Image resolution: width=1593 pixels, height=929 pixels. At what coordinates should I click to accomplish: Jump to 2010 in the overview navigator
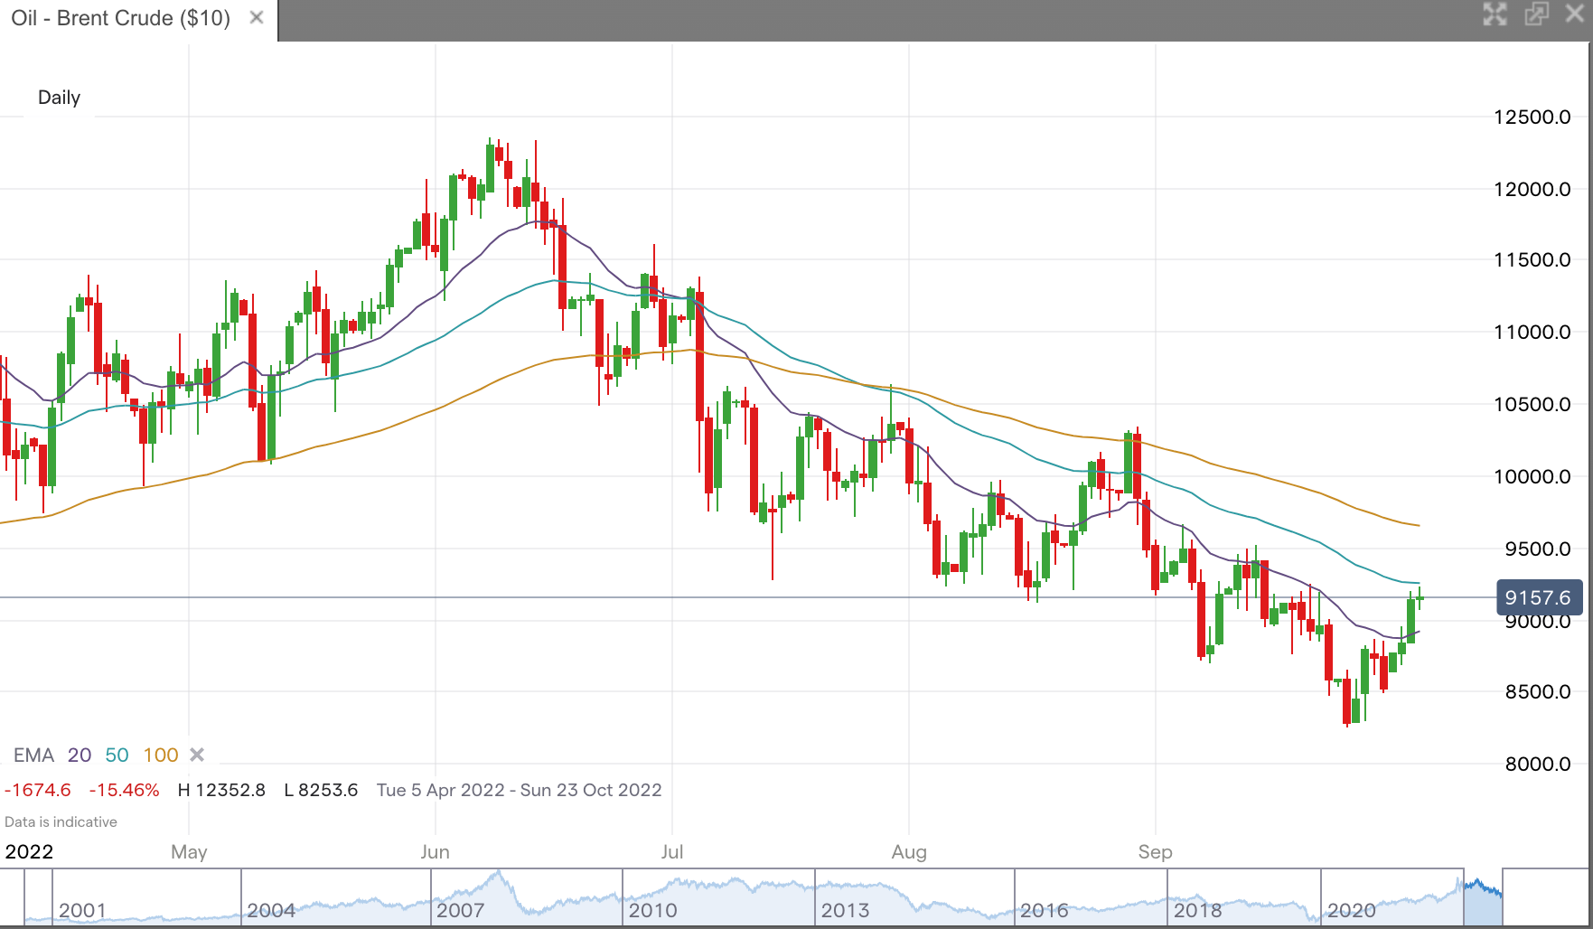pyautogui.click(x=653, y=910)
